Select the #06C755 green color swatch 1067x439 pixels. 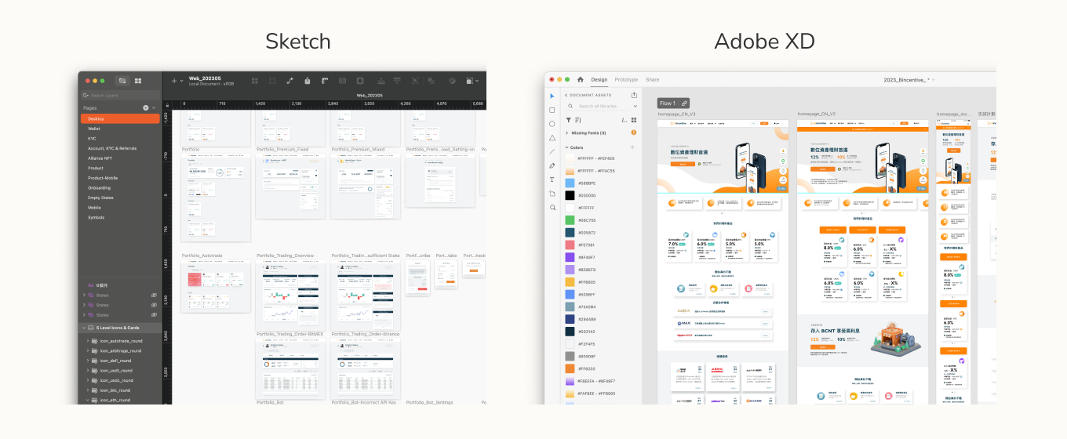[570, 220]
